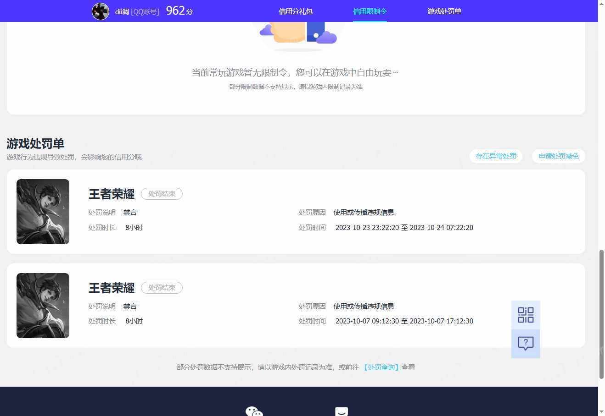Click the WeChat icon in footer

(254, 411)
